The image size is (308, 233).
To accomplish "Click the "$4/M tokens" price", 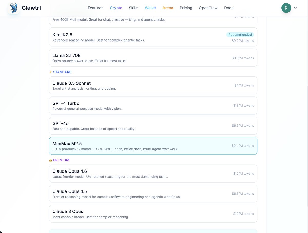I will tap(244, 85).
